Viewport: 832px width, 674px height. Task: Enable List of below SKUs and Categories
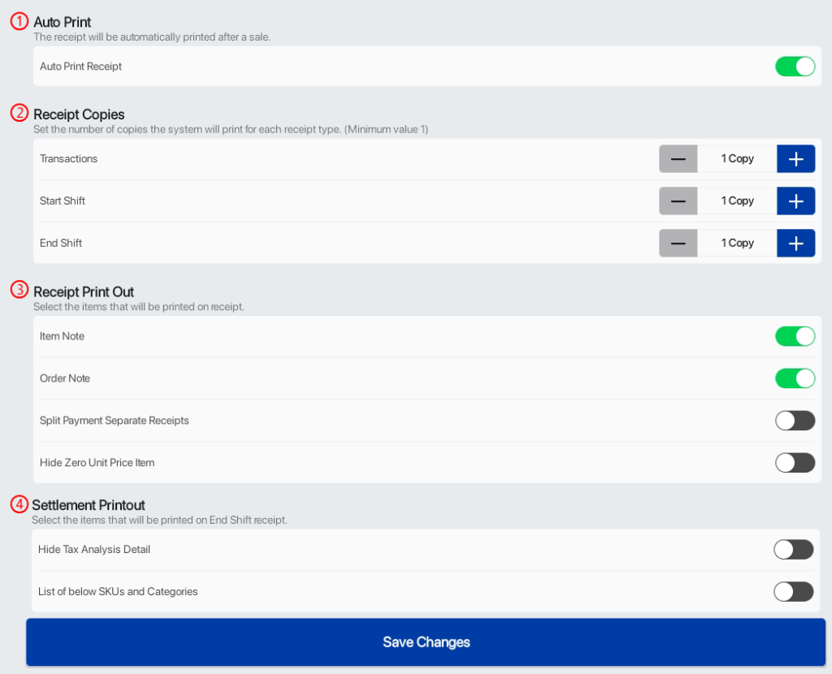[794, 591]
